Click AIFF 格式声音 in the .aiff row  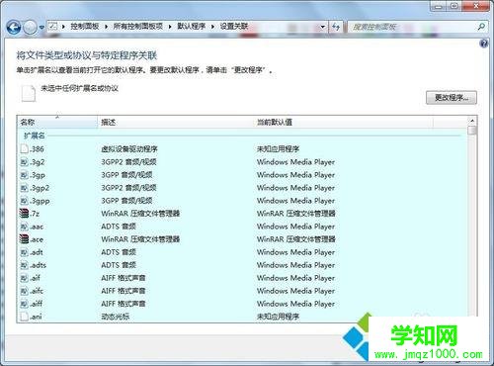(123, 304)
